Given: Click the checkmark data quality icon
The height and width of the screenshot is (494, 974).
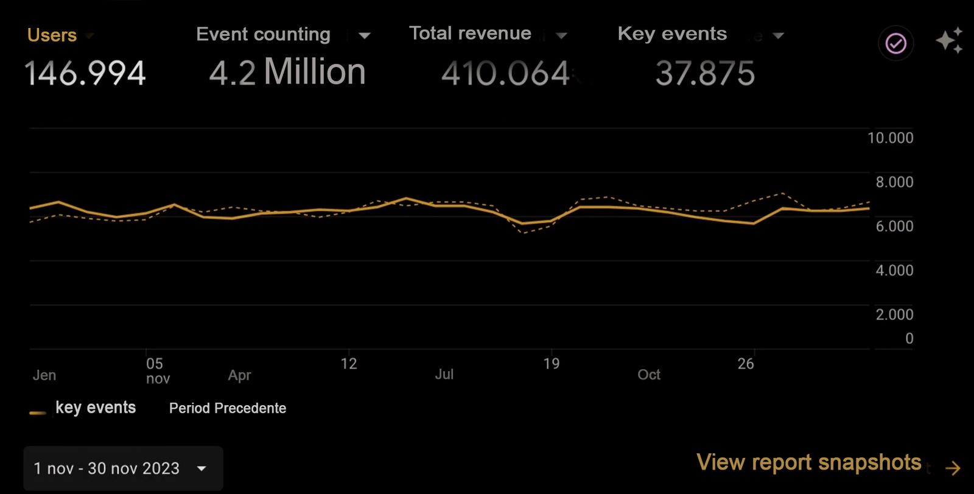Looking at the screenshot, I should (895, 44).
